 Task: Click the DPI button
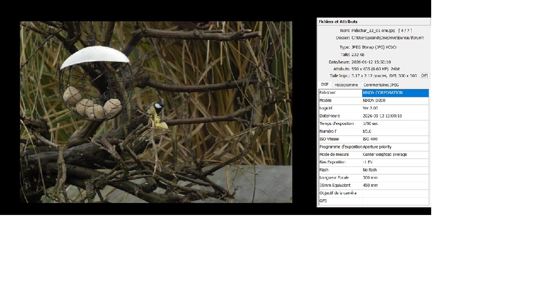[x=424, y=76]
